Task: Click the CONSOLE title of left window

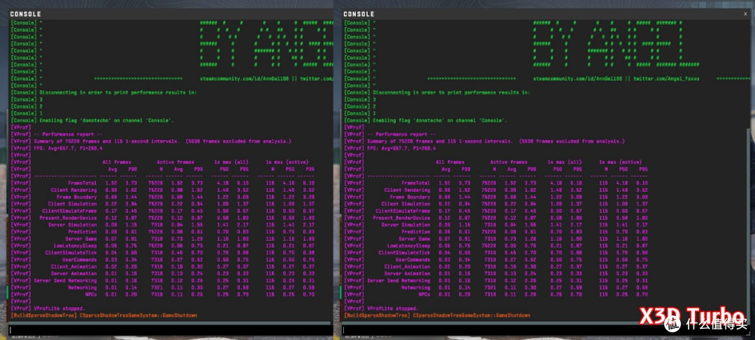Action: [26, 15]
